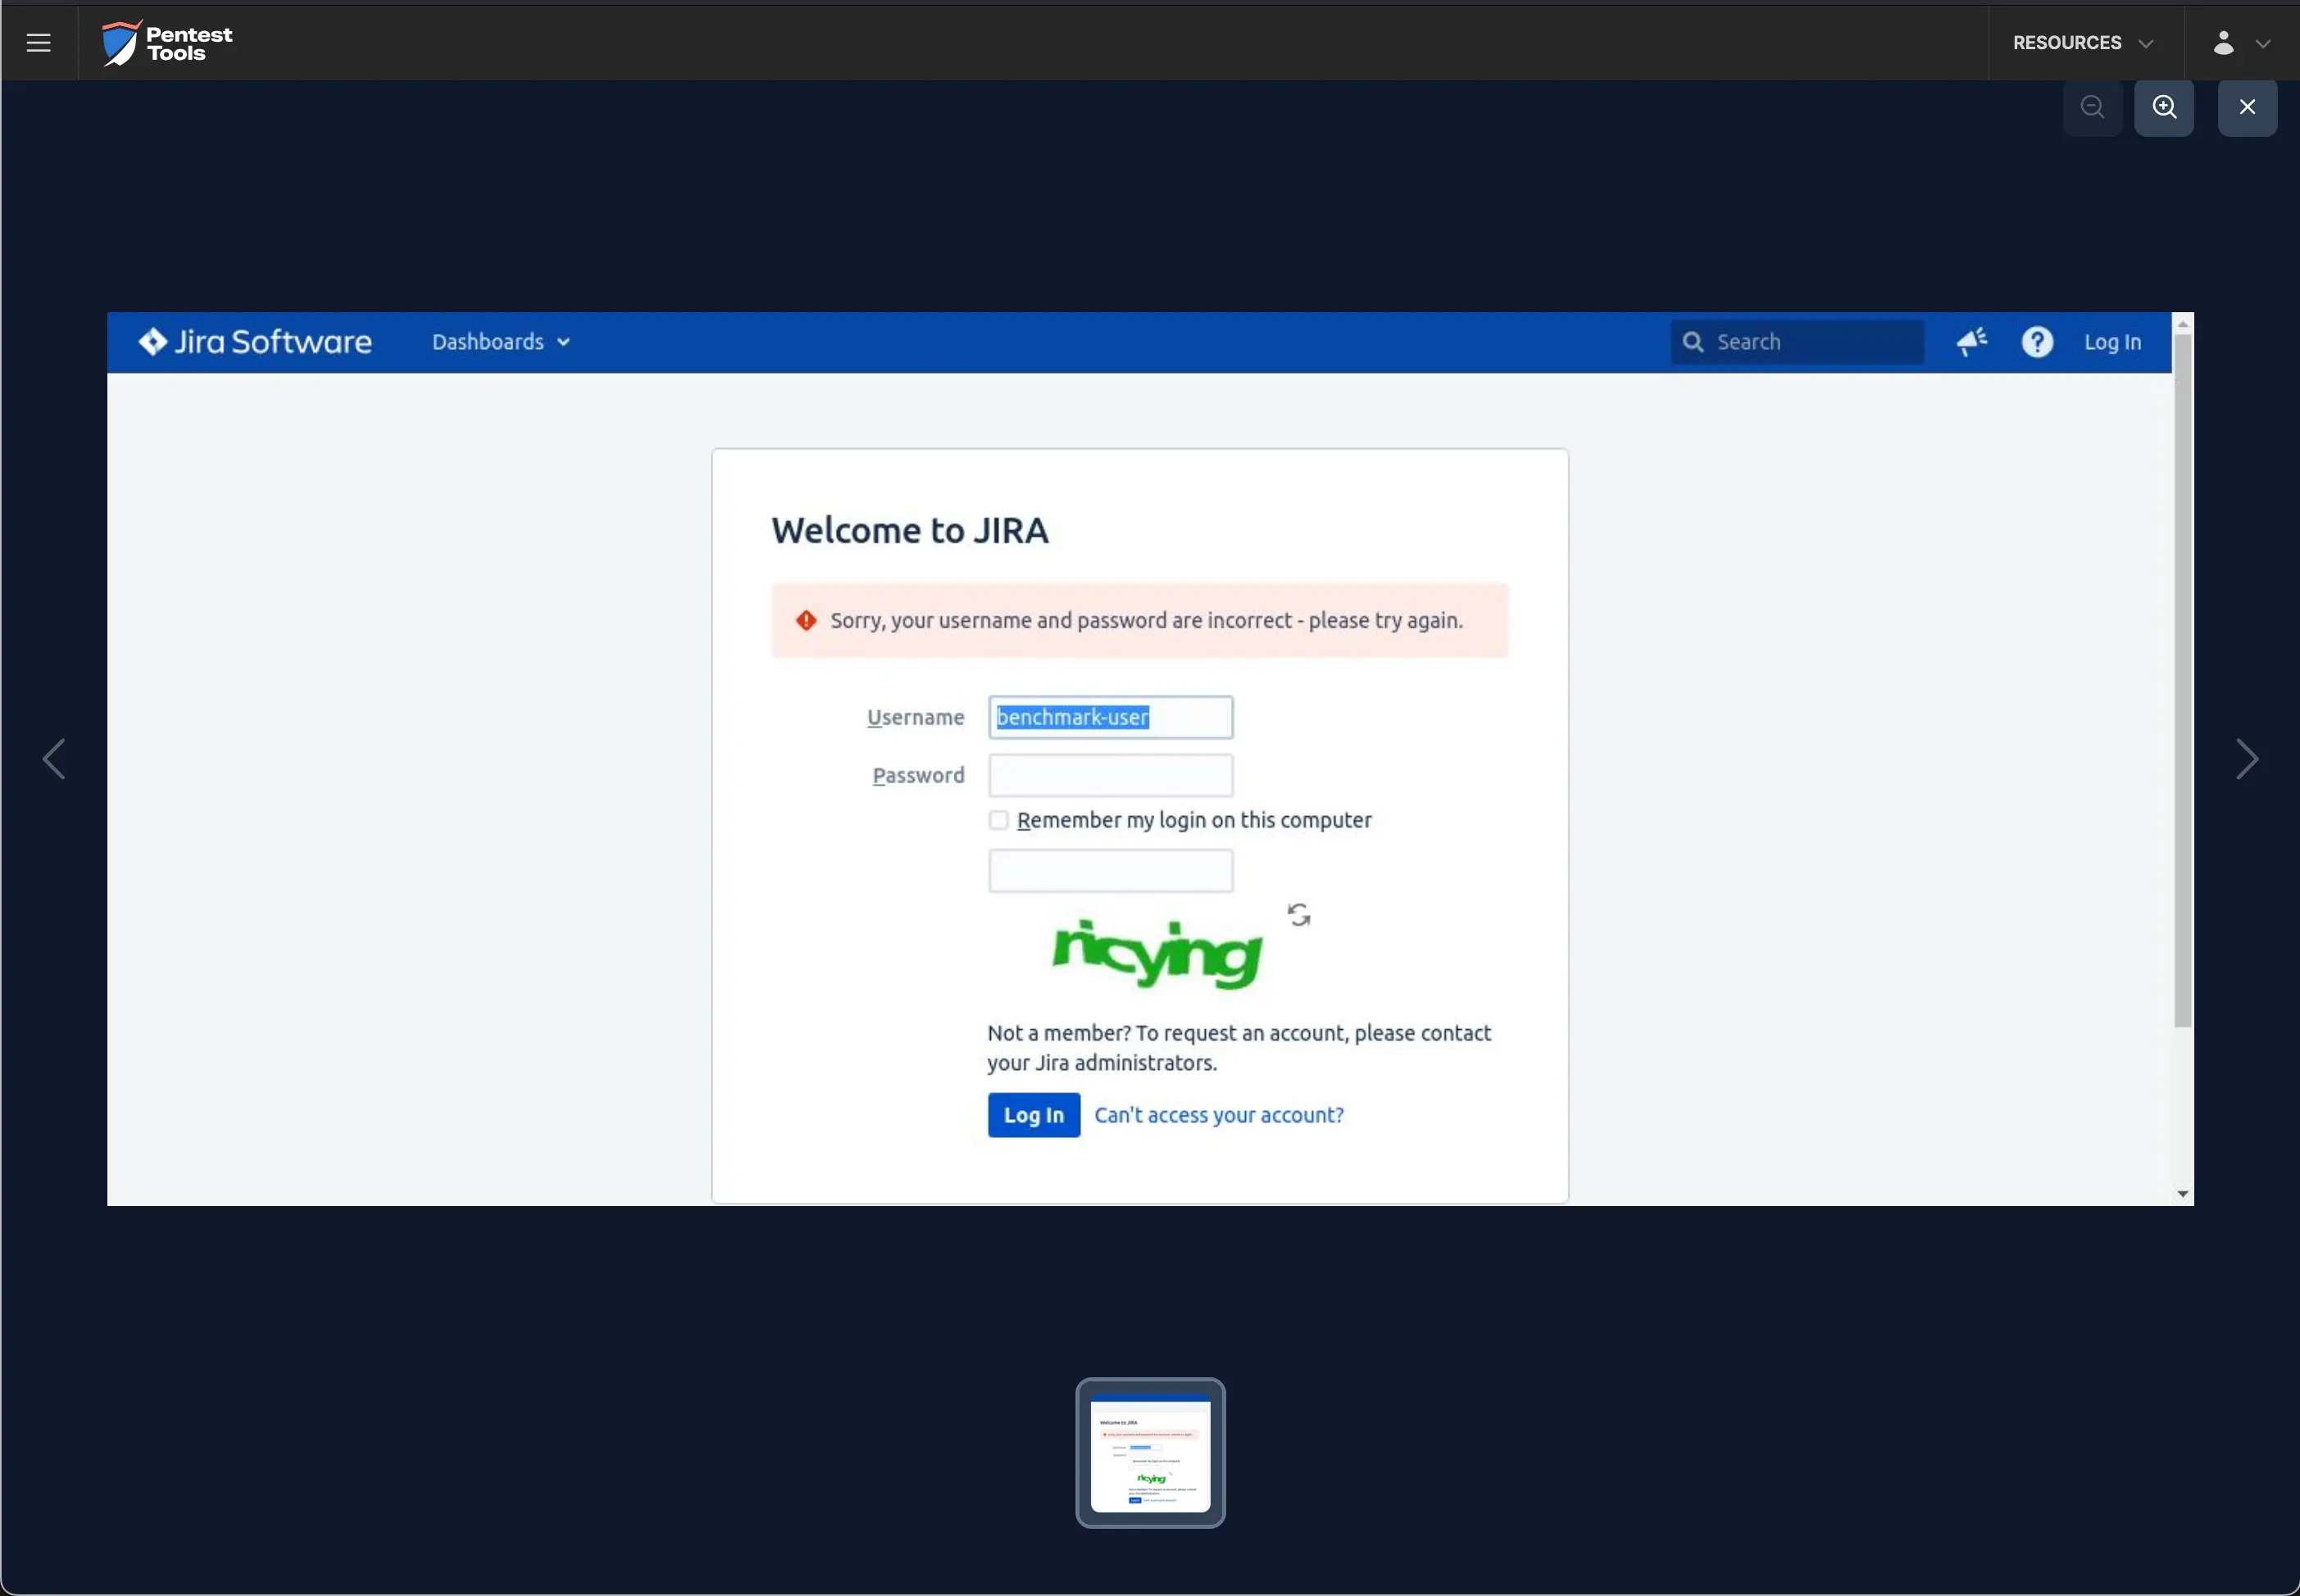Click the Username label
The width and height of the screenshot is (2300, 1596).
coord(916,718)
